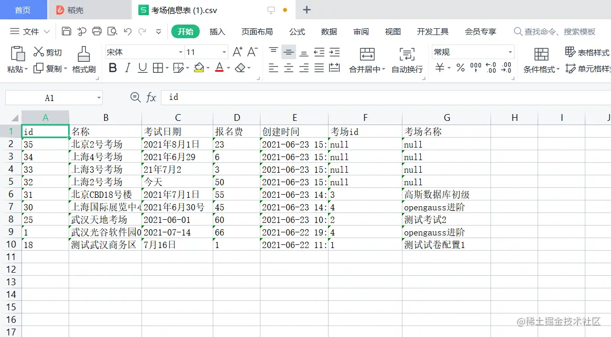The width and height of the screenshot is (611, 337).
Task: Switch to the 页面布局 tab
Action: [257, 31]
